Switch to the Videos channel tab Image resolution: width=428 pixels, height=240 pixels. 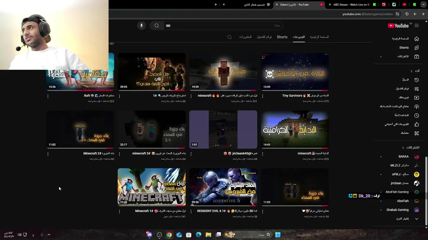(x=299, y=37)
